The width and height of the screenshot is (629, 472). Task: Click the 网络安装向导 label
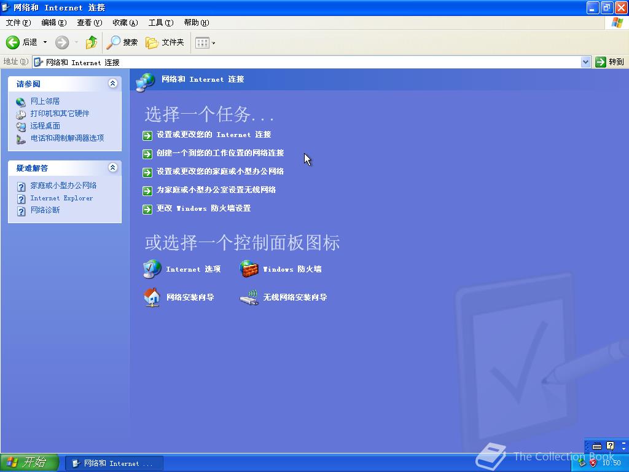pos(190,297)
